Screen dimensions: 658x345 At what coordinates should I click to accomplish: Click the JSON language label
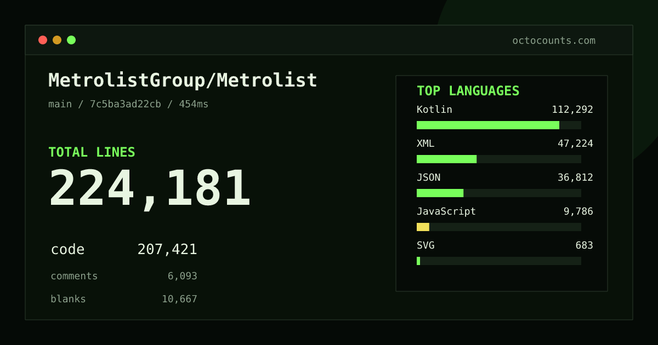coord(428,177)
